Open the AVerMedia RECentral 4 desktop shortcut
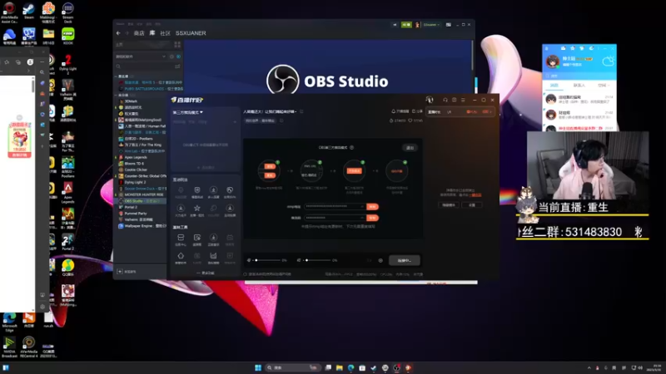Screen dimensions: 666x374 pos(29,347)
